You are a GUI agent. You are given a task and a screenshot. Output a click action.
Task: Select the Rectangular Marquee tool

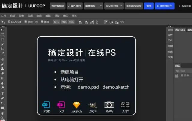[2, 35]
